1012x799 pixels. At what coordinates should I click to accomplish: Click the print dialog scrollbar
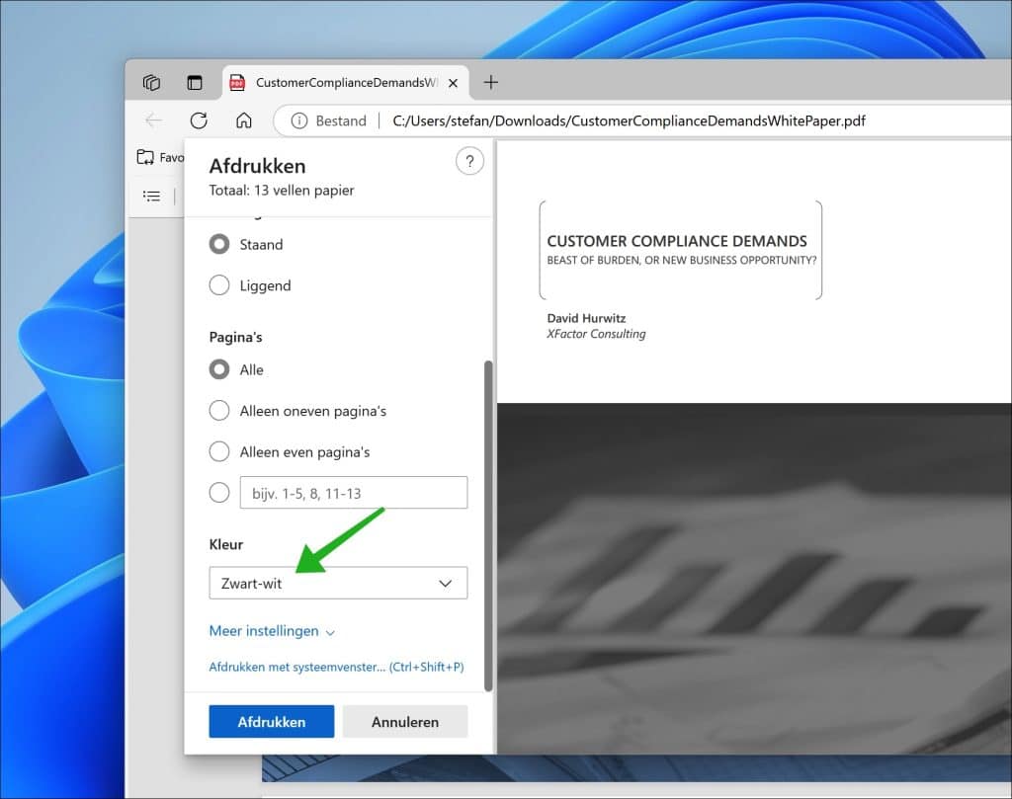[488, 526]
